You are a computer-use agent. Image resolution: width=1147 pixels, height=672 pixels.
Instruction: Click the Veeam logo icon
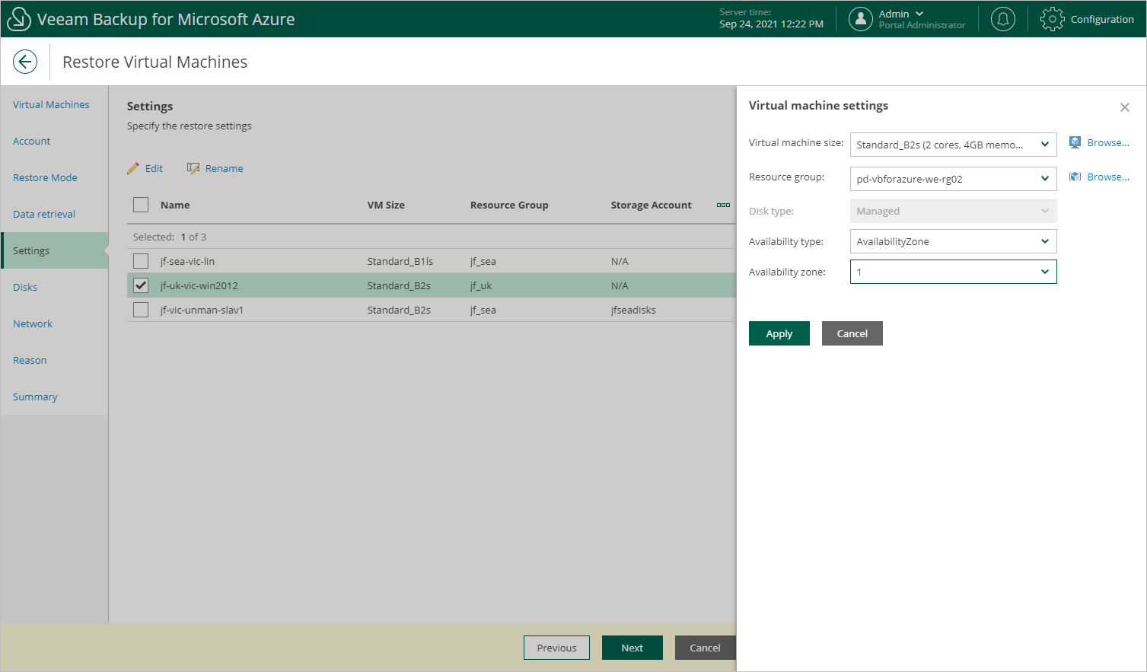point(19,19)
